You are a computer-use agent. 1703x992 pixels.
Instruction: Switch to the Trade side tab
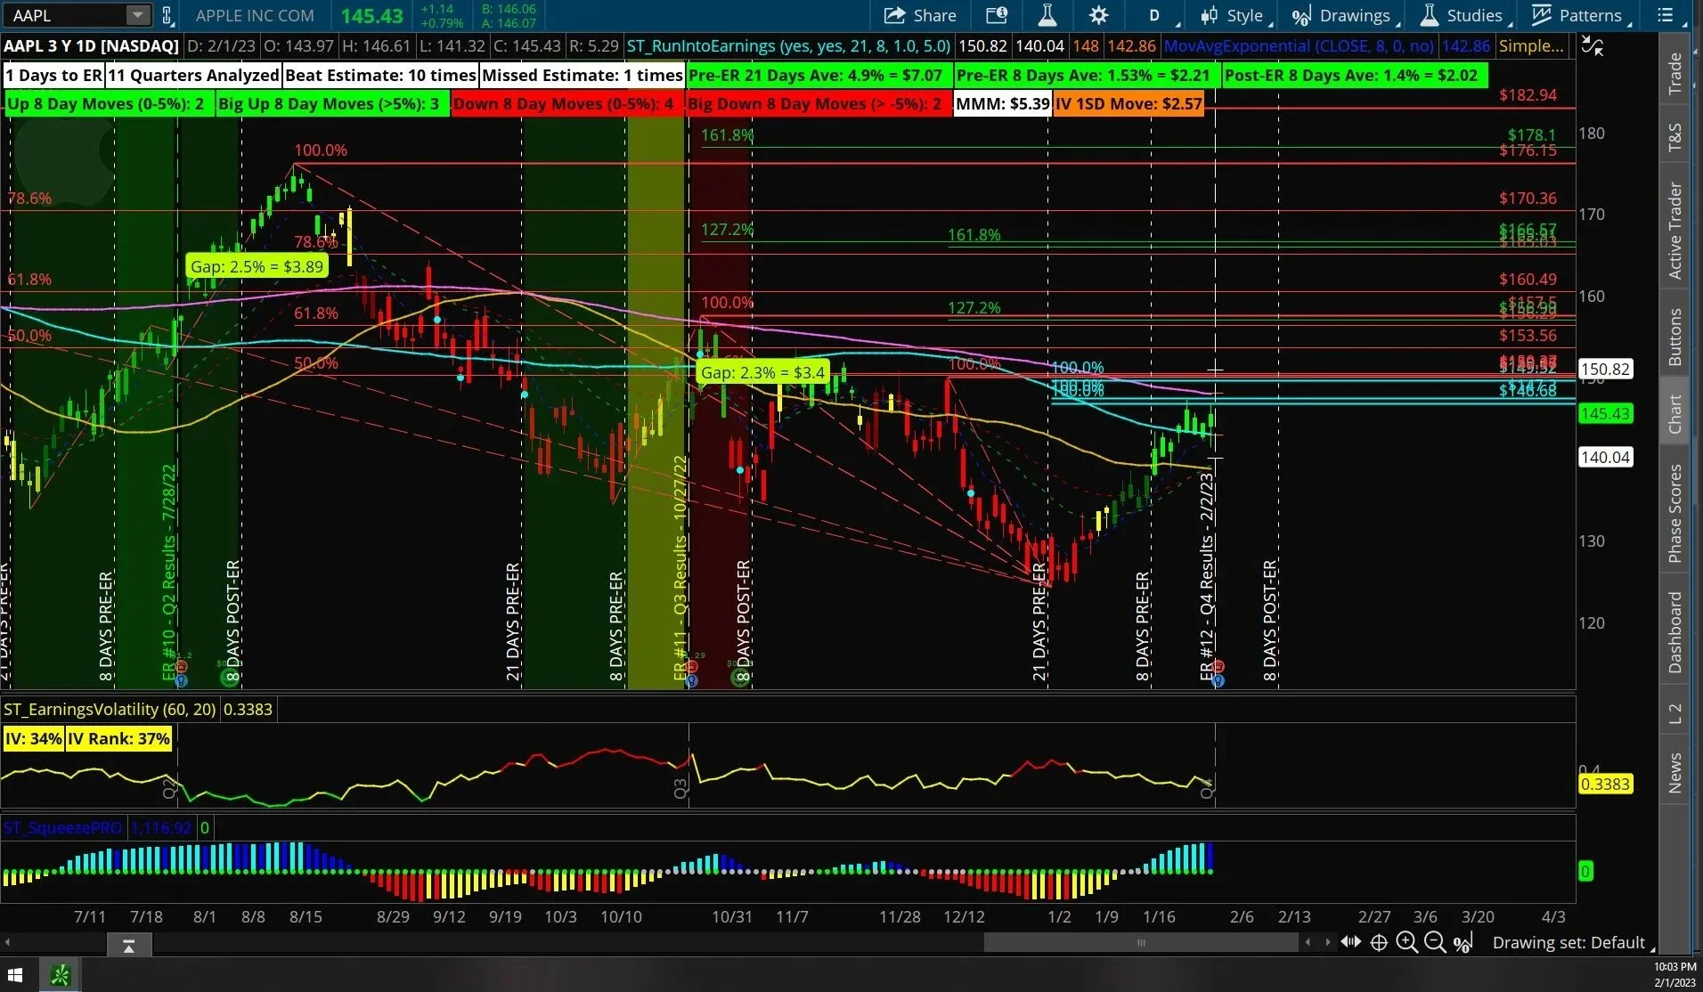(x=1674, y=74)
